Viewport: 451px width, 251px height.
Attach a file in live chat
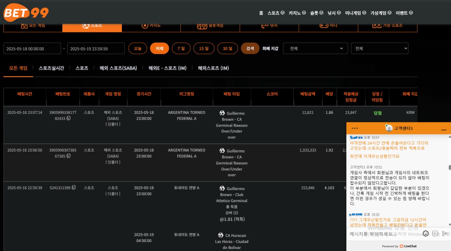pyautogui.click(x=435, y=233)
